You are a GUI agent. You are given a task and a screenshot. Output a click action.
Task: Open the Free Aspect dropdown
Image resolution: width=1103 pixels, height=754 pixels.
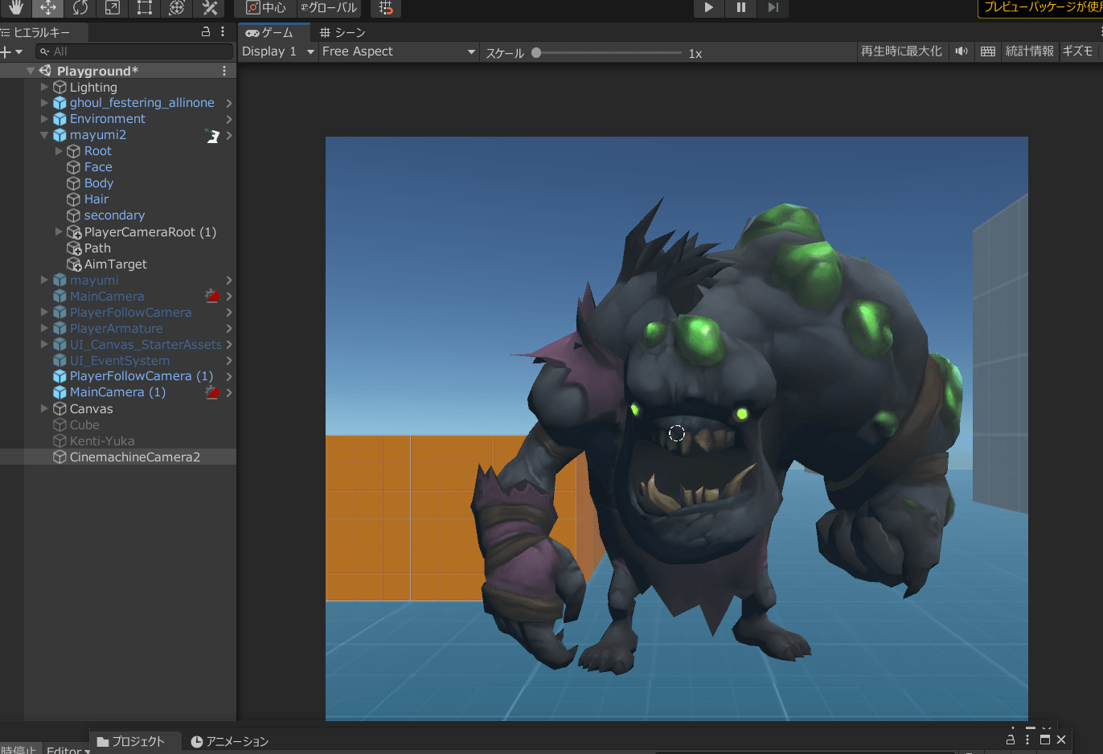pos(398,51)
